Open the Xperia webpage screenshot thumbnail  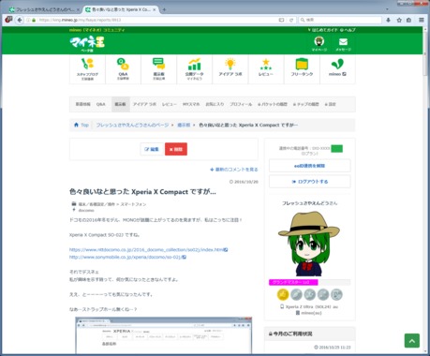[x=164, y=335]
